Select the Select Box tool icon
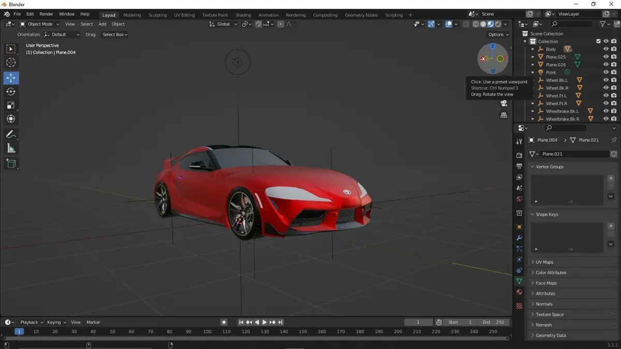 click(x=11, y=49)
